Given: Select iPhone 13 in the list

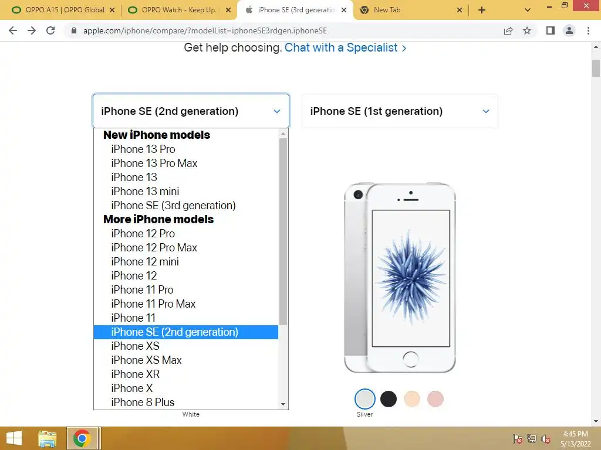Looking at the screenshot, I should click(186, 177).
